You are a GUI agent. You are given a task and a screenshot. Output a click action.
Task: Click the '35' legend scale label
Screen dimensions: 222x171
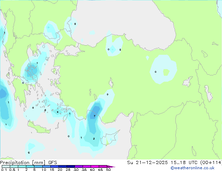pos(84,170)
